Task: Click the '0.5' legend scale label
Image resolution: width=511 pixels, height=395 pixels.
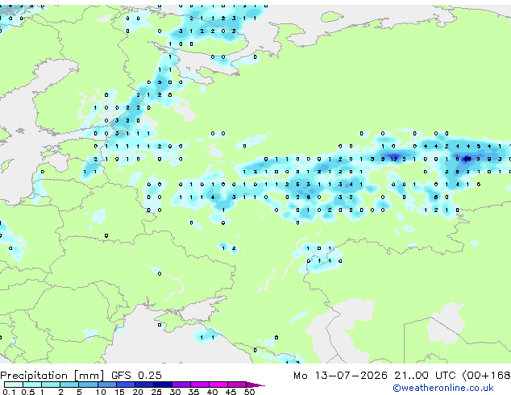Action: [28, 392]
